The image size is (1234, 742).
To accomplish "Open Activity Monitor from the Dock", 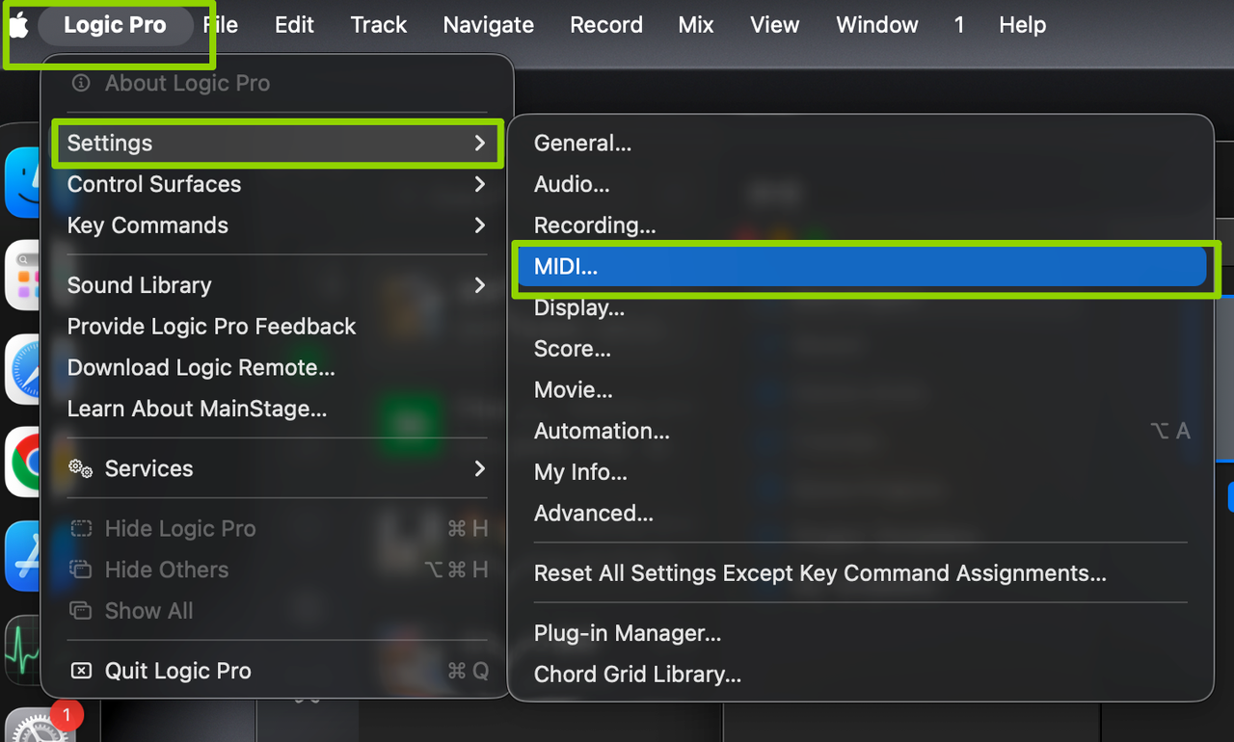I will click(23, 650).
